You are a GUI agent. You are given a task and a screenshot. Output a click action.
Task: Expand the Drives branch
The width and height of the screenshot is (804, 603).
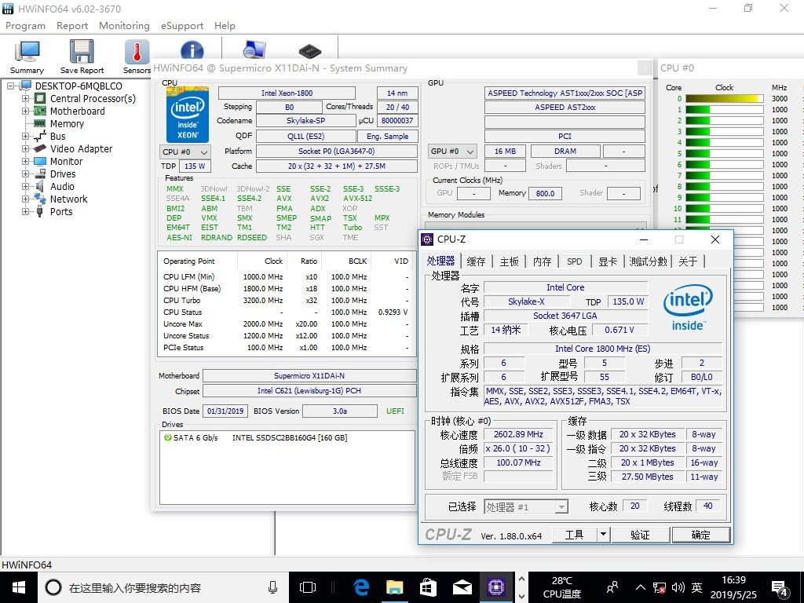pos(25,174)
